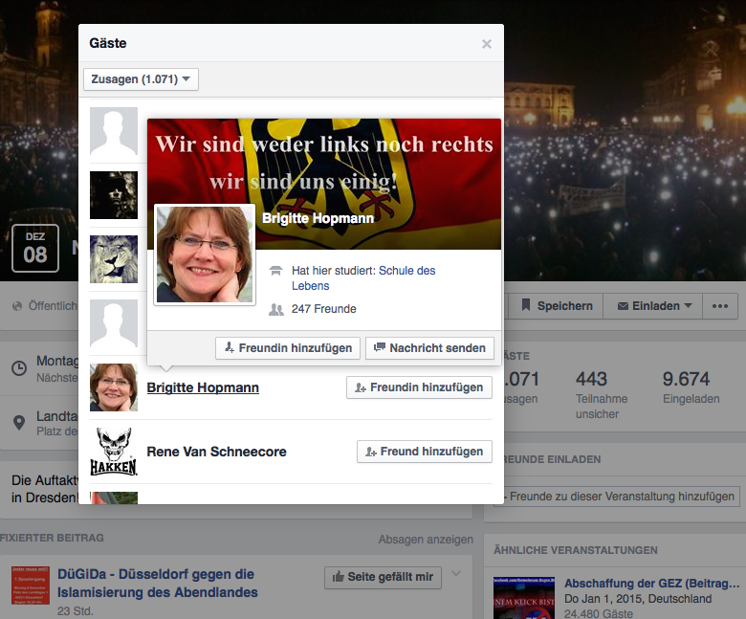This screenshot has height=619, width=746.
Task: Close the Gäste dialog
Action: 486,44
